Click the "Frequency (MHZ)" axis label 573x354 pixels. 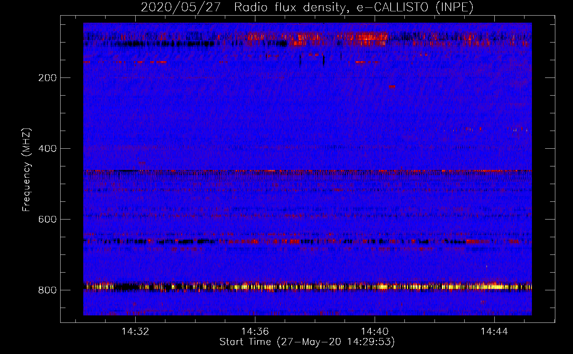coord(27,170)
